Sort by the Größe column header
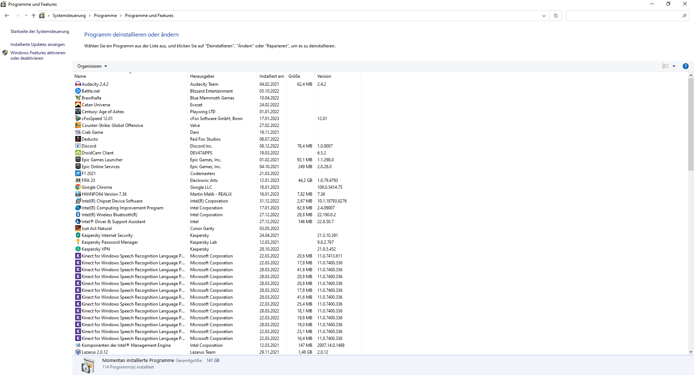694x375 pixels. tap(300, 76)
